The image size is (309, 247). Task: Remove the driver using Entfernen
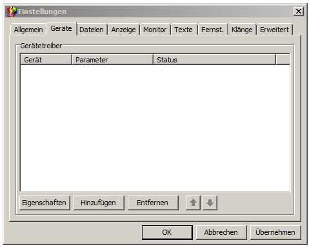(x=153, y=203)
